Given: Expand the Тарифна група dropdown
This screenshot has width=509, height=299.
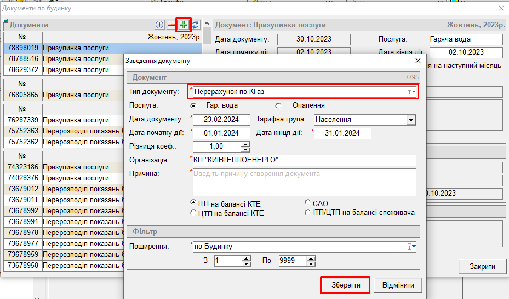Looking at the screenshot, I should [x=411, y=120].
